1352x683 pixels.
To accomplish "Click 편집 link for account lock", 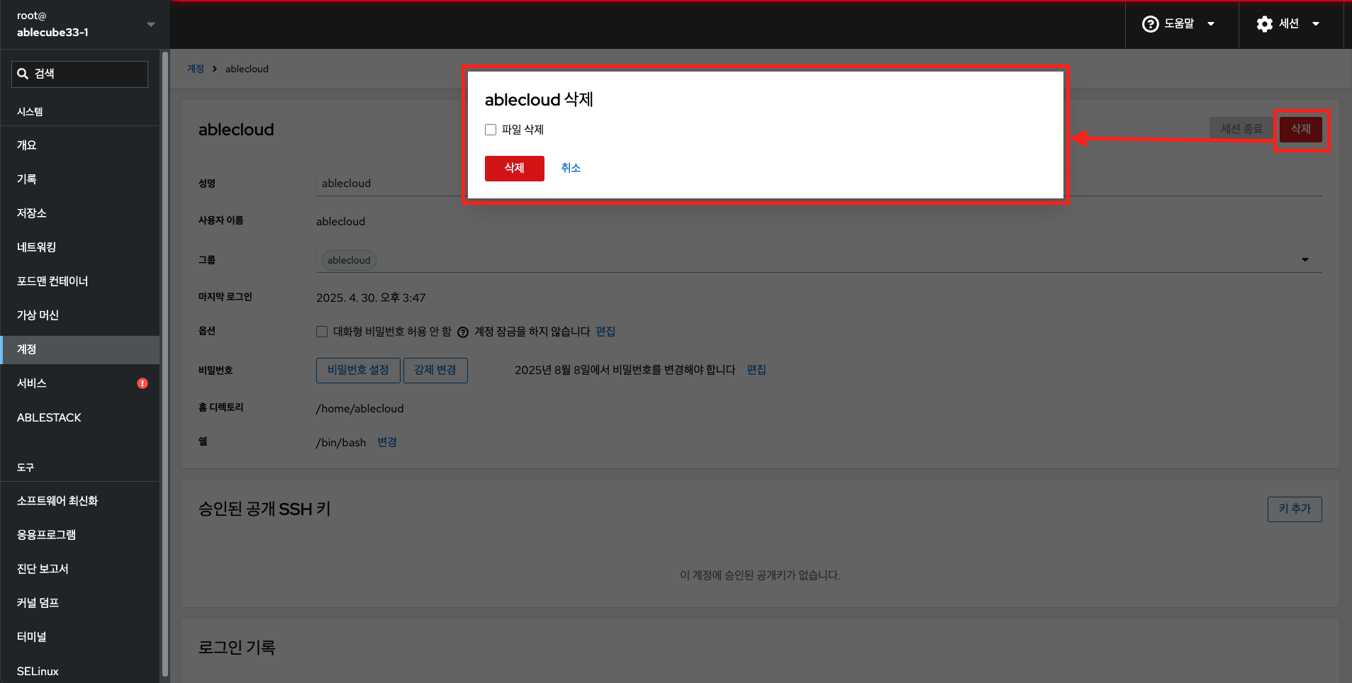I will coord(605,332).
